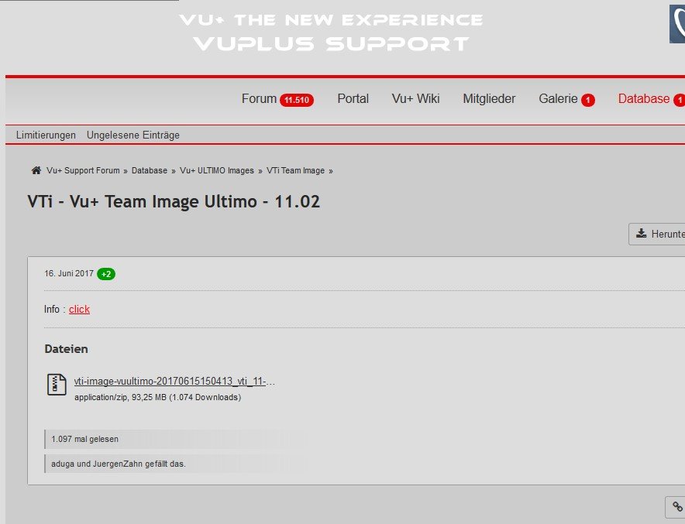Open the Database menu item
The height and width of the screenshot is (524, 685).
point(643,98)
